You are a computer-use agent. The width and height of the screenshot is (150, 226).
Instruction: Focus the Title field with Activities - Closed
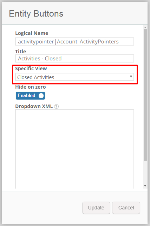tap(74, 59)
